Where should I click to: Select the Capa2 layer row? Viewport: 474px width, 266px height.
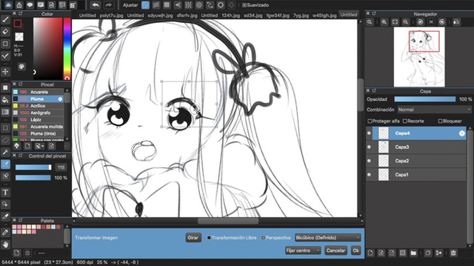coord(416,161)
